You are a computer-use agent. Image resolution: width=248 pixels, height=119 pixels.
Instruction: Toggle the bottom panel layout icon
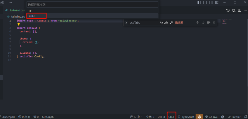[205, 2]
